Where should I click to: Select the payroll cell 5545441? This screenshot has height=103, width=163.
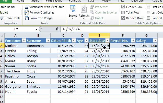pos(123,81)
